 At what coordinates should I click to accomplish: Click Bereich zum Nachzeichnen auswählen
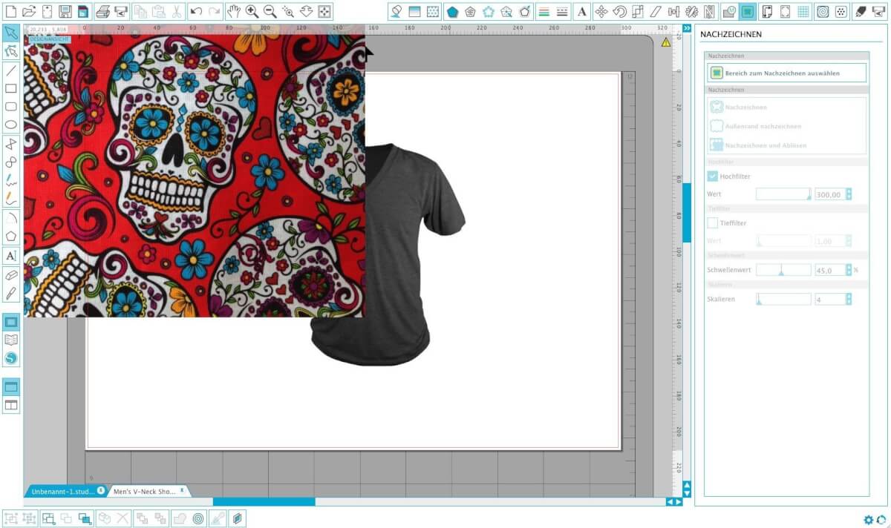tap(786, 73)
